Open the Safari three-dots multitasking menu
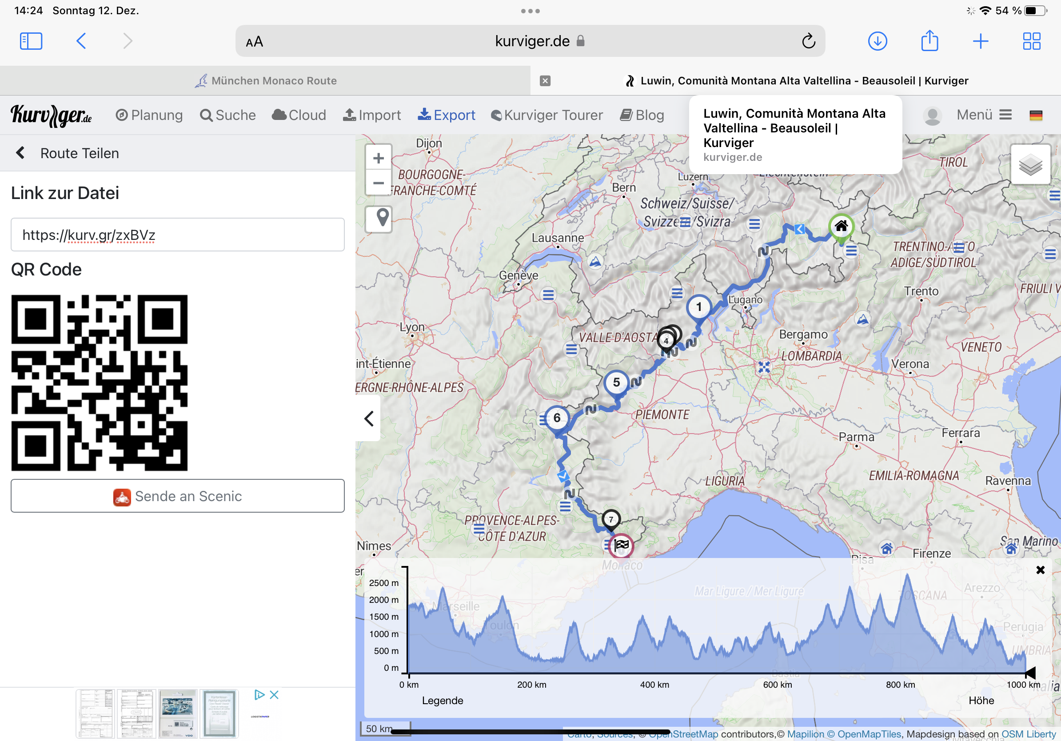This screenshot has height=741, width=1061. (x=530, y=11)
